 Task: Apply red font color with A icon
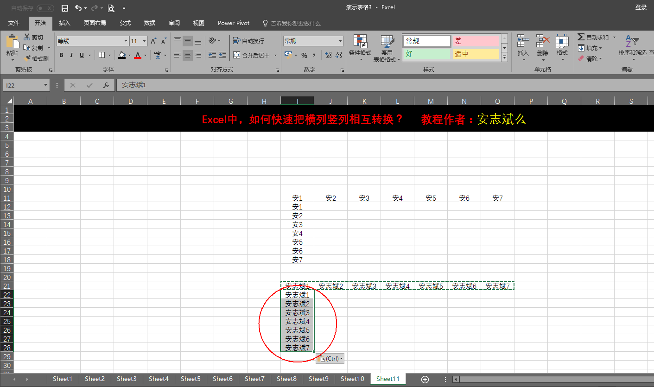point(138,55)
